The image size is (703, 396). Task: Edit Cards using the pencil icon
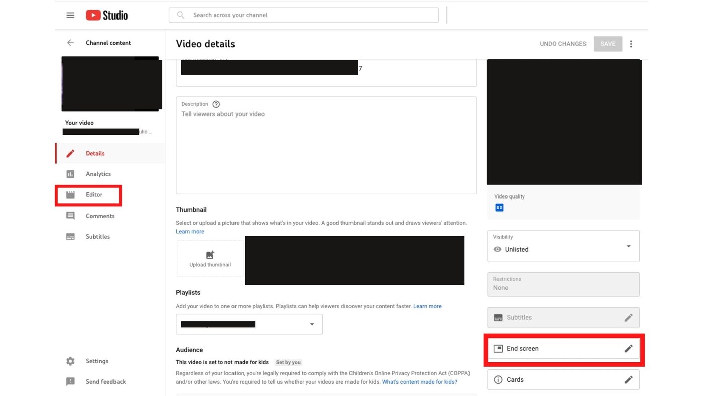[x=628, y=379]
